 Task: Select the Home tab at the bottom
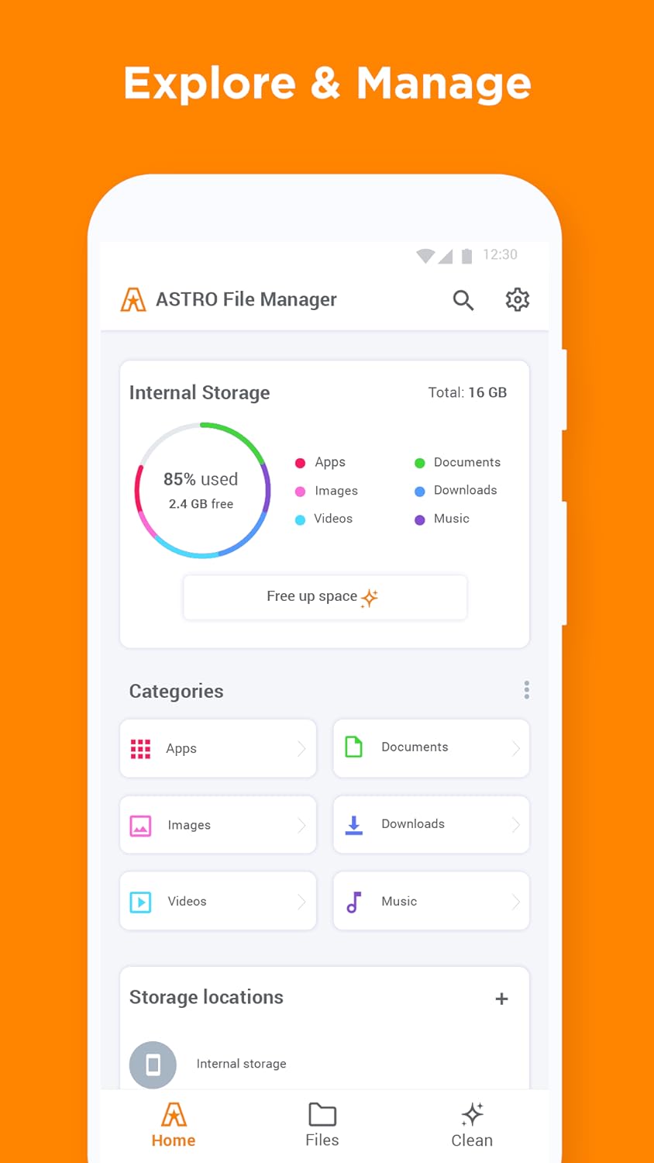coord(173,1126)
